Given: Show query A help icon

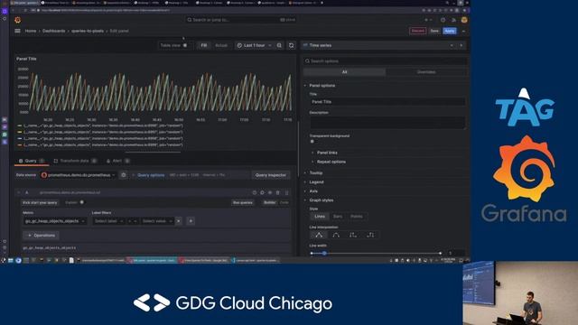Looking at the screenshot, I should click(255, 192).
